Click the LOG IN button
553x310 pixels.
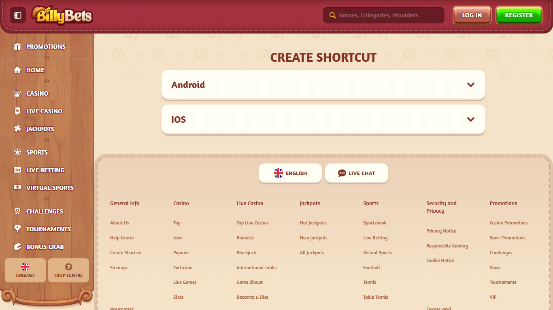click(472, 15)
